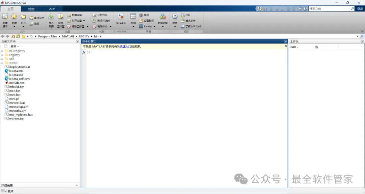Open Workspace panel actions menu
This screenshot has height=194, width=365.
point(362,41)
